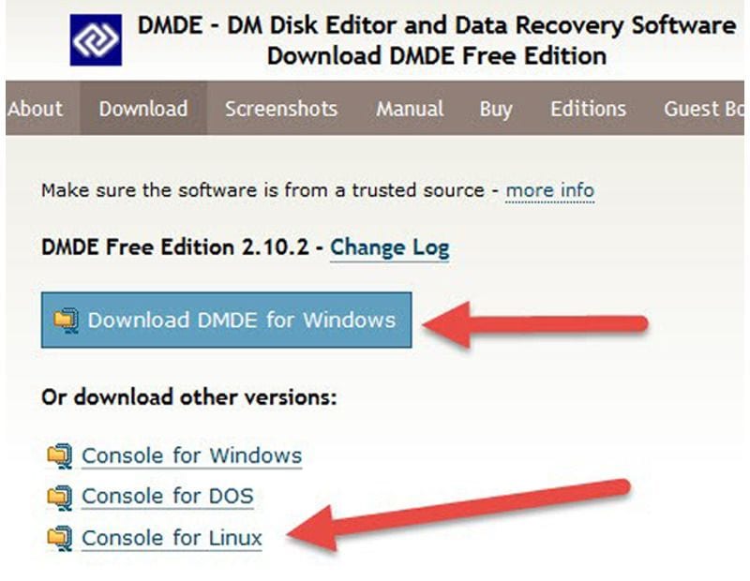Click the Console for Windows link

(192, 456)
